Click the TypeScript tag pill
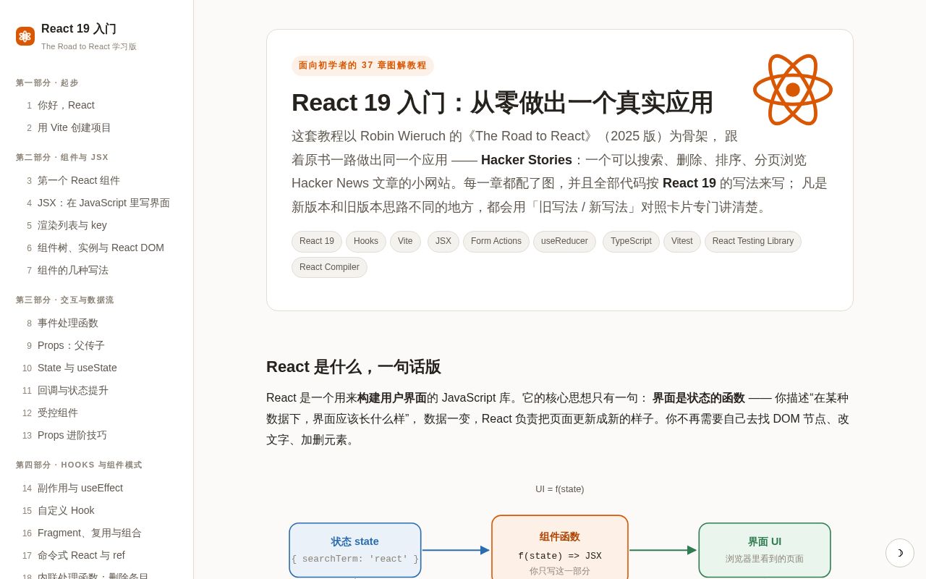Screen dimensions: 926x579 point(631,241)
